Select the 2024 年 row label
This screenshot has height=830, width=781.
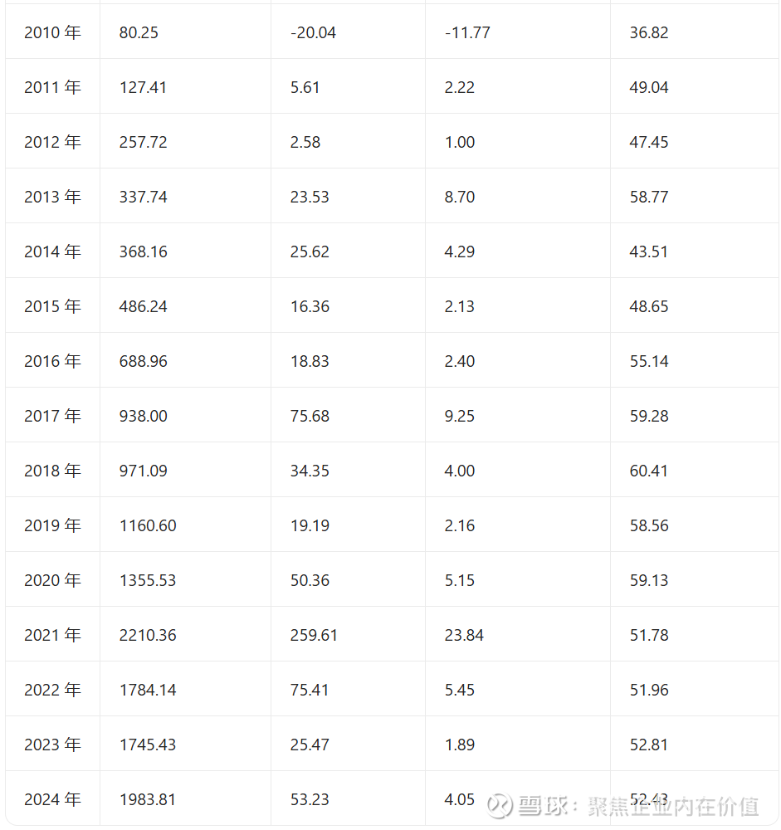coord(52,798)
